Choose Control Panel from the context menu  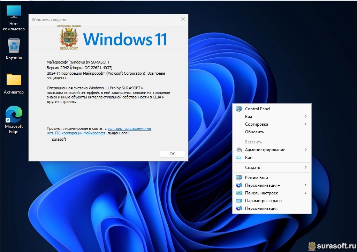(x=272, y=109)
